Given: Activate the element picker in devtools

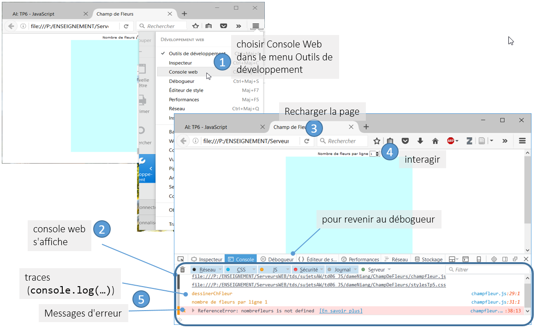Looking at the screenshot, I should pyautogui.click(x=181, y=259).
